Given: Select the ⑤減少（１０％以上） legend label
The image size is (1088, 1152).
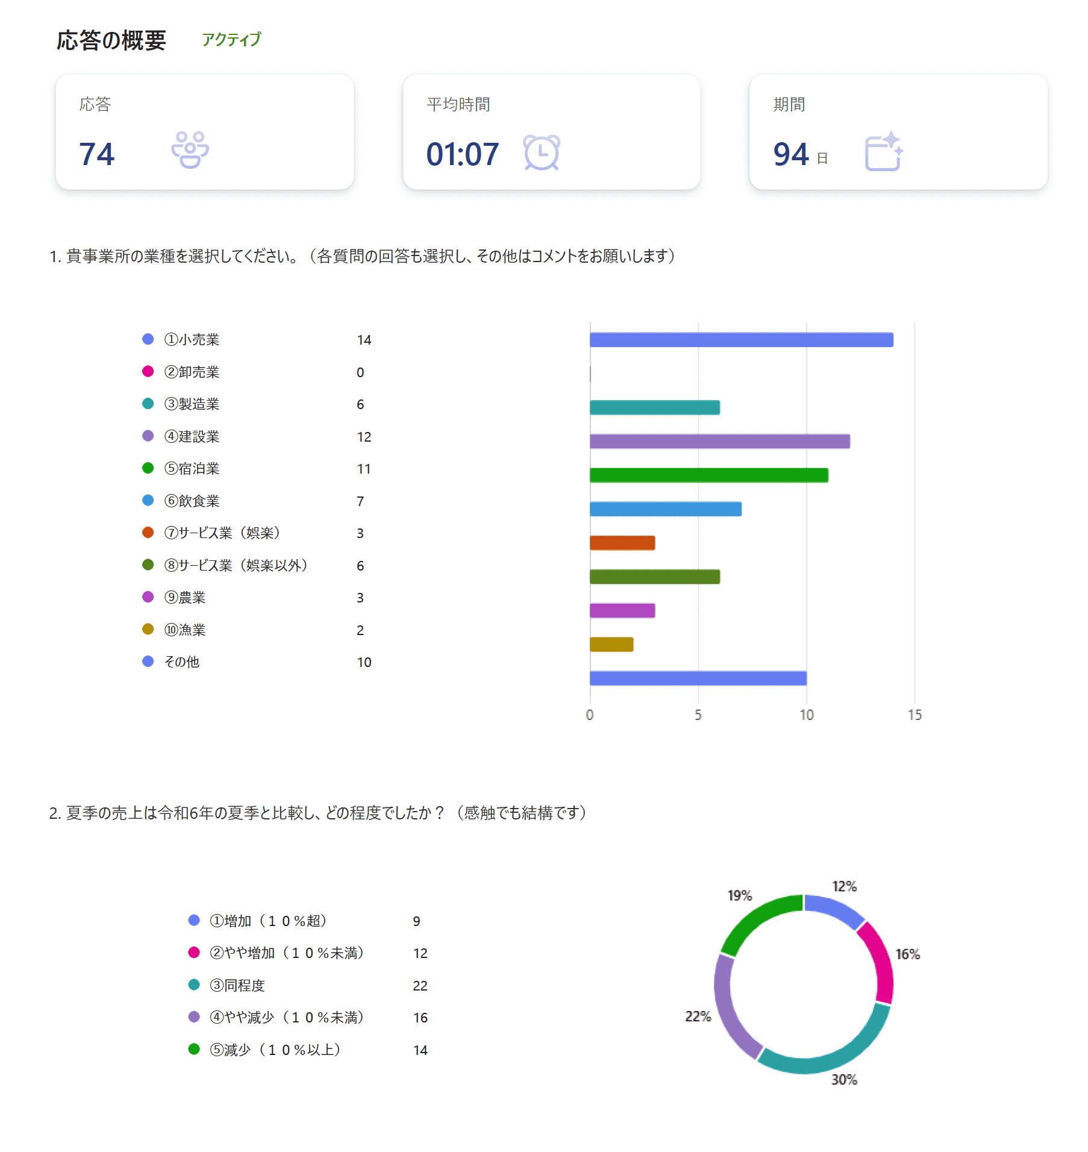Looking at the screenshot, I should pyautogui.click(x=275, y=1050).
